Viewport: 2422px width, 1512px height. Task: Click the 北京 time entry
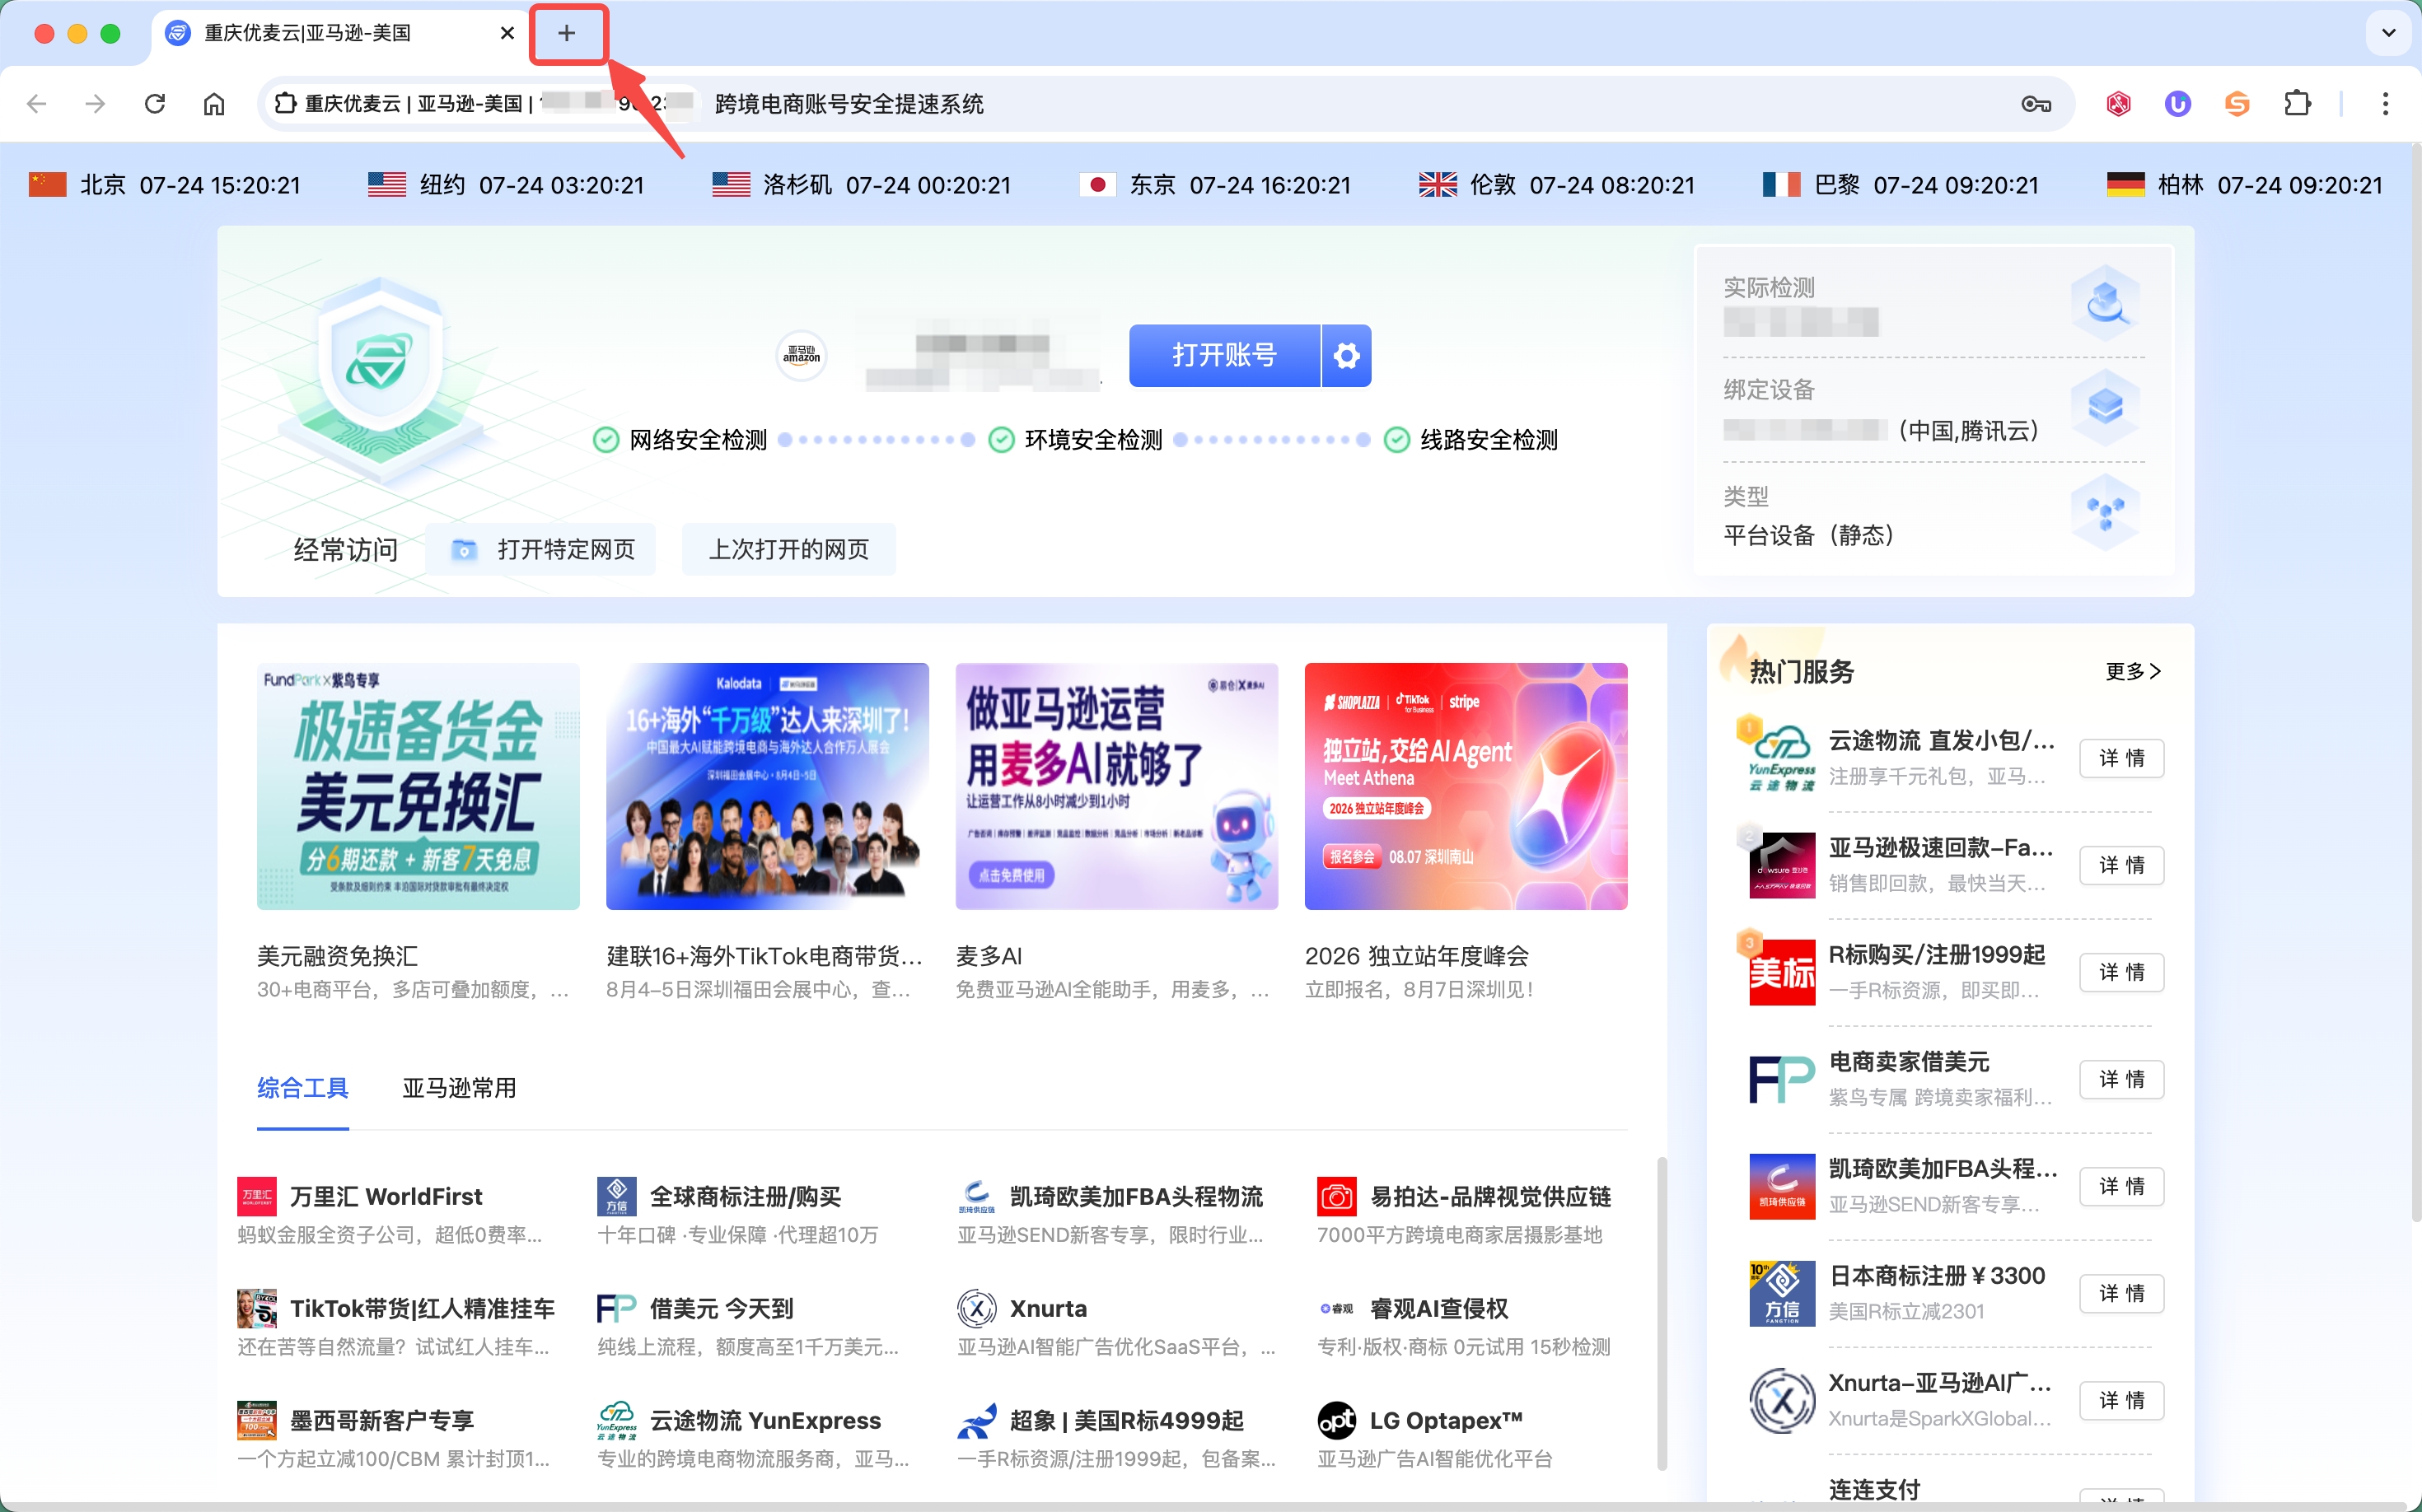pos(165,185)
